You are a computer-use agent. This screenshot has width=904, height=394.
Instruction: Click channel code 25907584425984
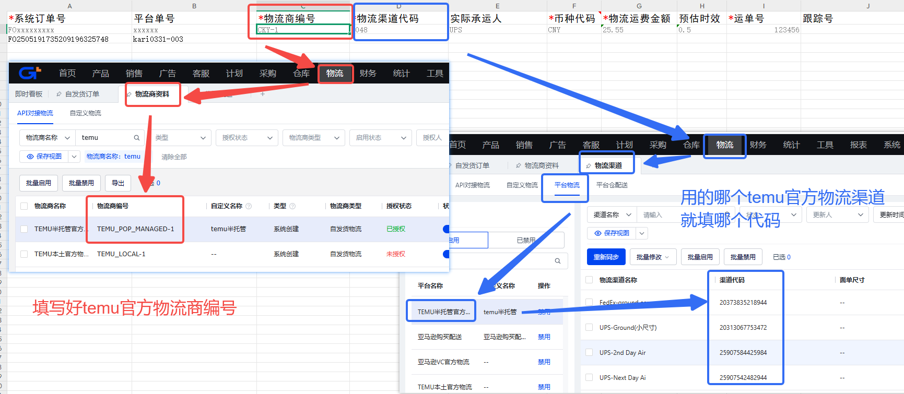coord(743,353)
